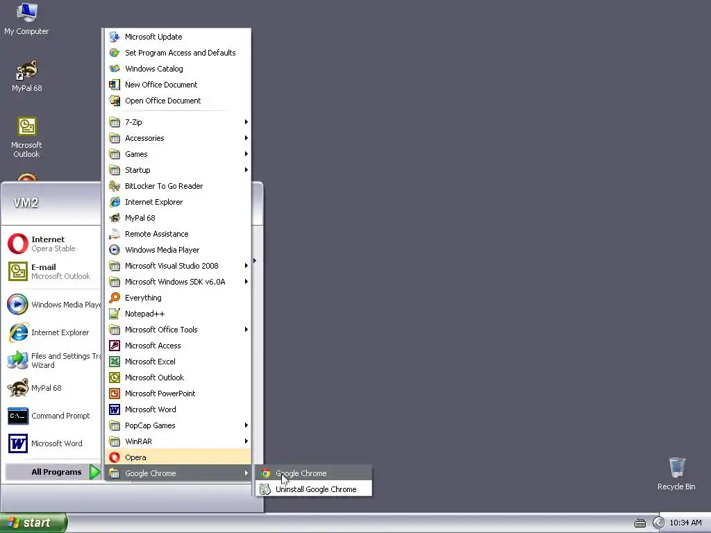Expand Microsoft Visual Studio 2008 folder

[x=178, y=266]
